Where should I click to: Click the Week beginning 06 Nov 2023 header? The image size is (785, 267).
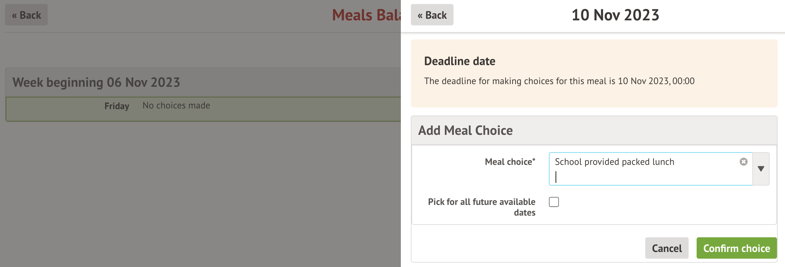pos(96,82)
